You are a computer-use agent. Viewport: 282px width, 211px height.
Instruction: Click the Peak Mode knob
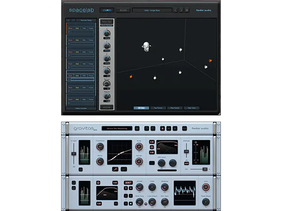pyautogui.click(x=205, y=202)
